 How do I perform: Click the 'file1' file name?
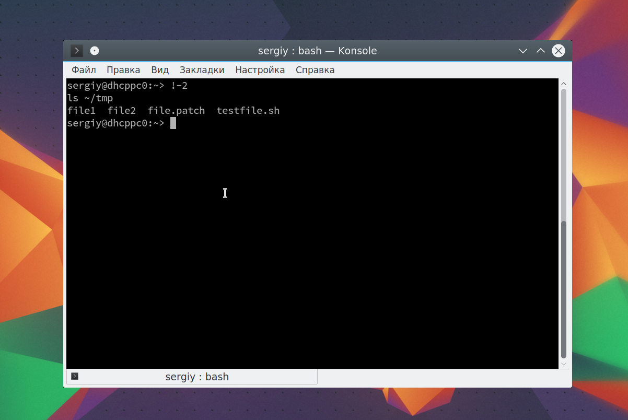point(82,111)
